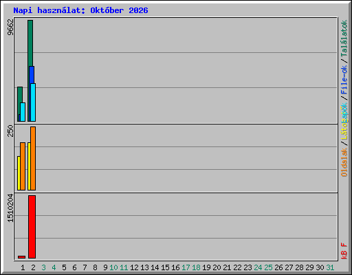352x275 pixels.
Task: Click day 5 axis label
Action: 64,267
